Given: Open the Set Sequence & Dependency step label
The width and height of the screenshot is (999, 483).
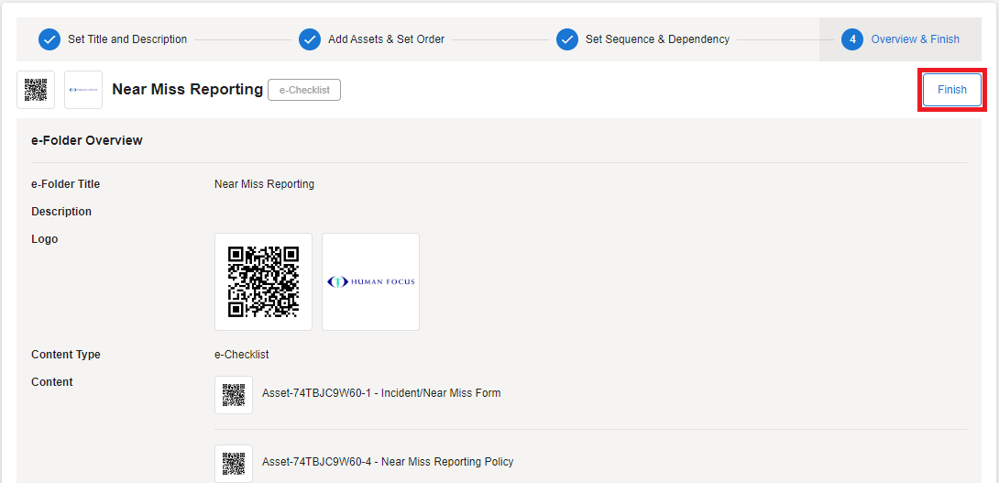Looking at the screenshot, I should 657,39.
